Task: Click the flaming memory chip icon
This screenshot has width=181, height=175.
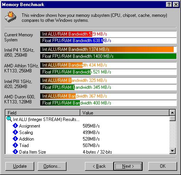Action: click(10, 17)
